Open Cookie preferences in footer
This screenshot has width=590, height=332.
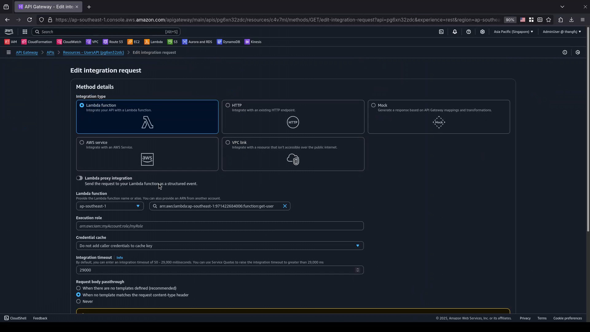pos(568,318)
